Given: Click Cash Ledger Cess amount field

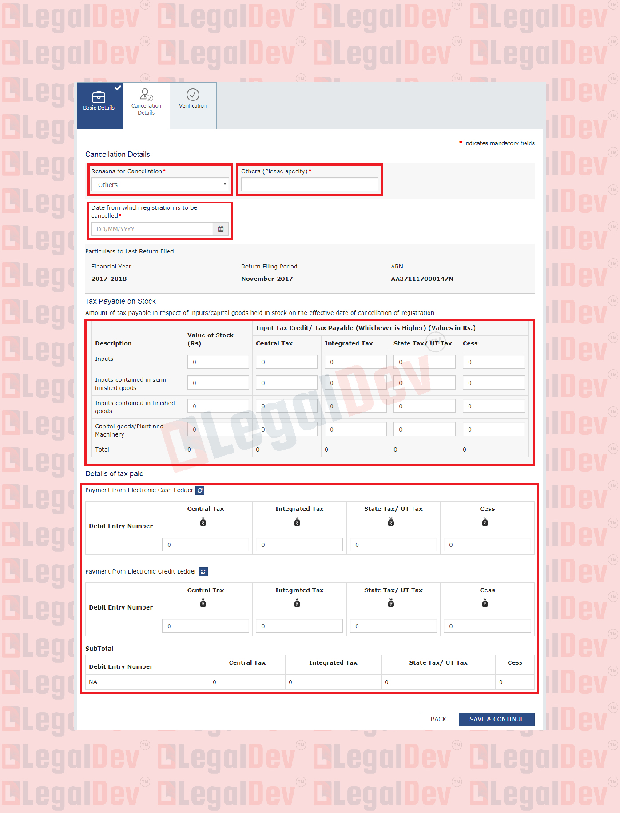Looking at the screenshot, I should click(x=487, y=545).
